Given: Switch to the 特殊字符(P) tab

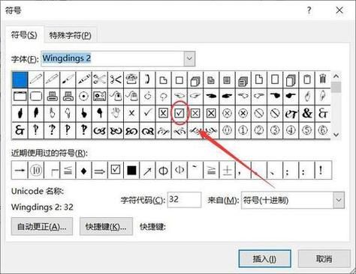Looking at the screenshot, I should [x=70, y=35].
